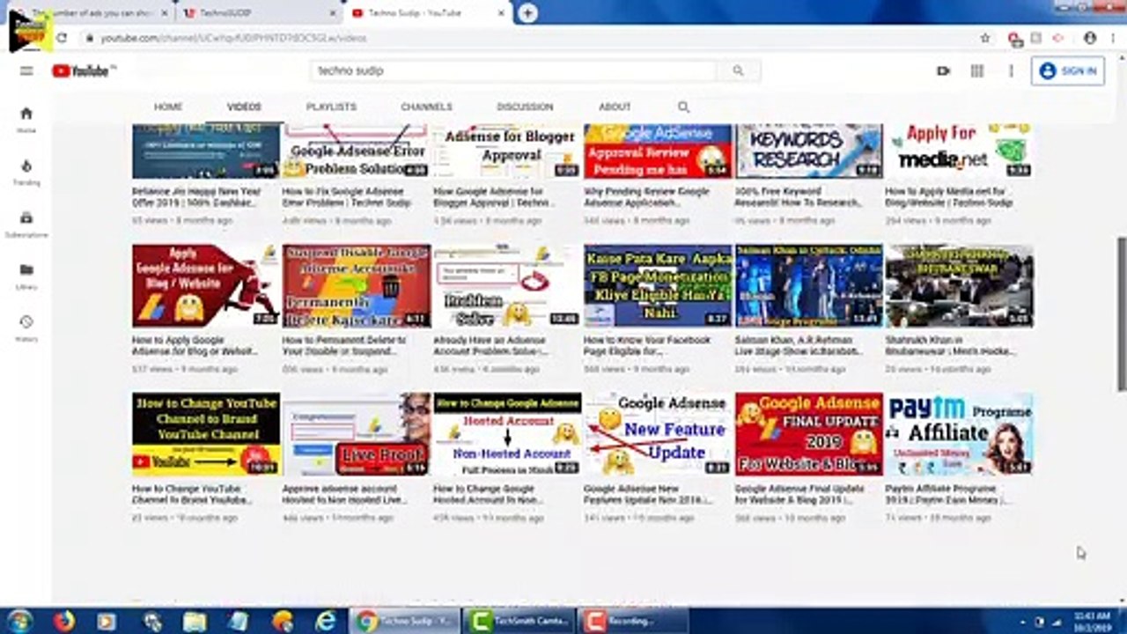This screenshot has width=1127, height=634.
Task: Click title Reliance Jio Happy New Year Offer
Action: point(195,196)
